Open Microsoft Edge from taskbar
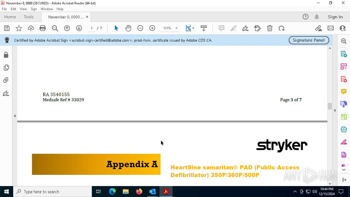This screenshot has width=350, height=197. point(112,192)
